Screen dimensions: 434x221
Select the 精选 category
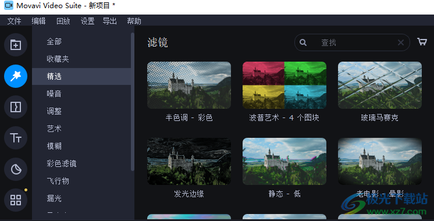pos(81,76)
